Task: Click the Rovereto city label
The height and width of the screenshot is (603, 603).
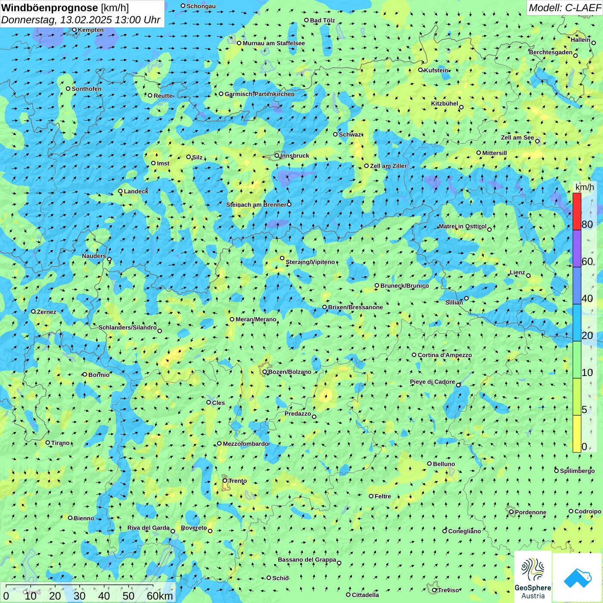Action: click(x=194, y=528)
